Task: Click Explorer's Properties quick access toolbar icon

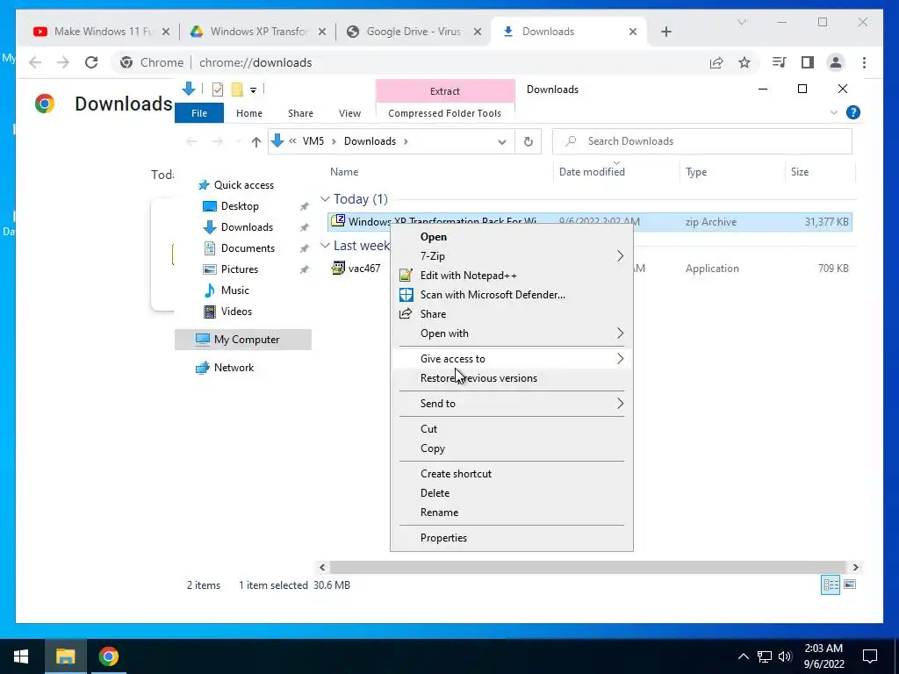Action: tap(218, 90)
